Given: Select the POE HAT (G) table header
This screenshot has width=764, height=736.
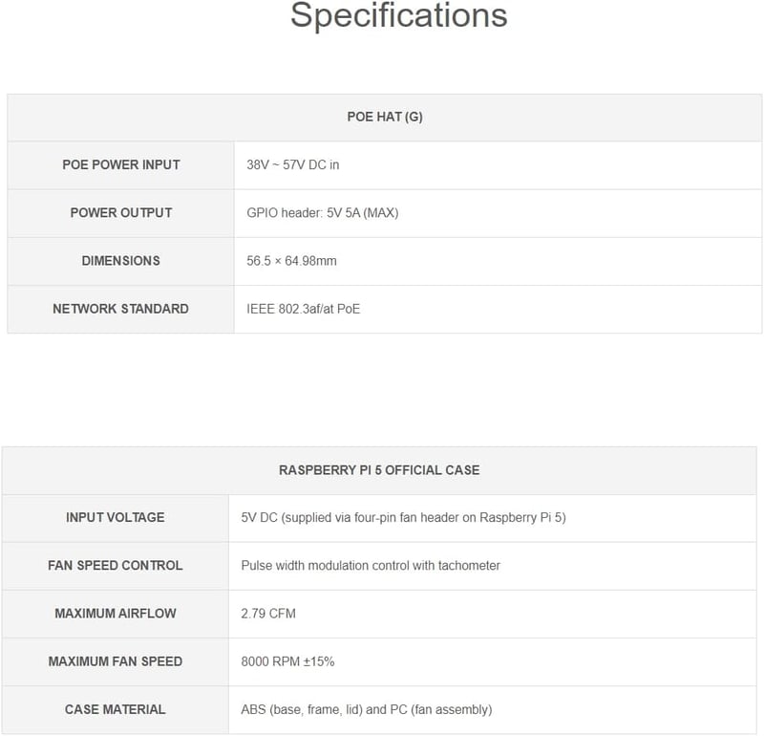Looking at the screenshot, I should click(x=385, y=117).
